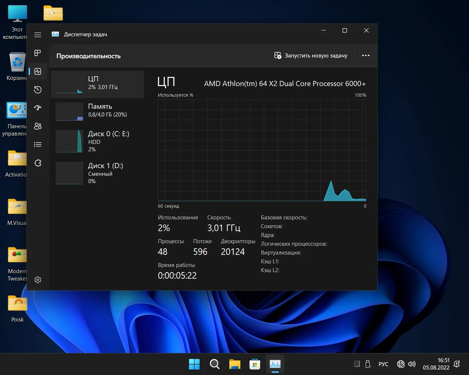
Task: Click the Task Manager title bar icon
Action: coord(55,34)
